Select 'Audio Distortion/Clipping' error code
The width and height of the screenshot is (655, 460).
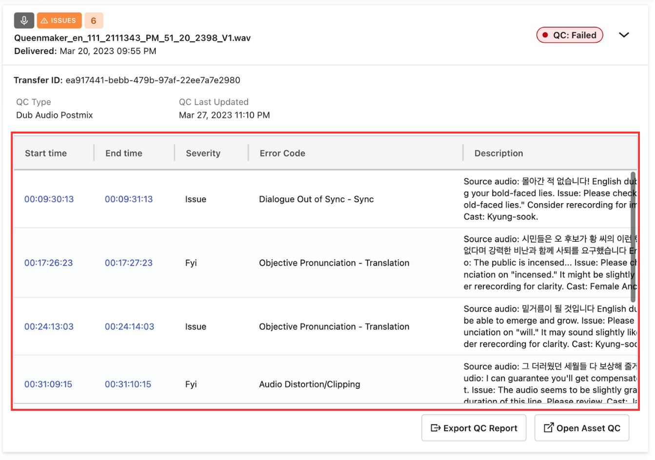[x=310, y=384]
